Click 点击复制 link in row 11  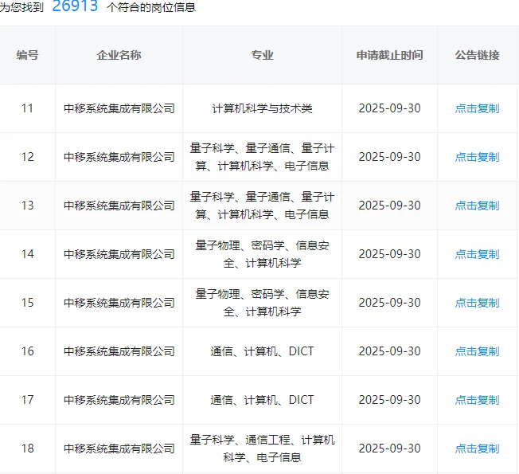[477, 108]
